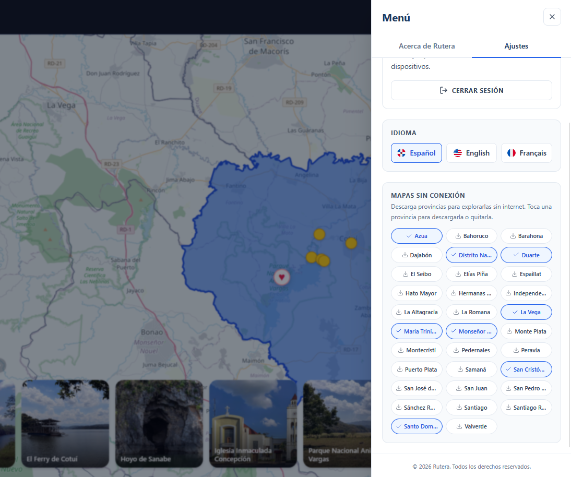Toggle the Duarte offline map

526,255
